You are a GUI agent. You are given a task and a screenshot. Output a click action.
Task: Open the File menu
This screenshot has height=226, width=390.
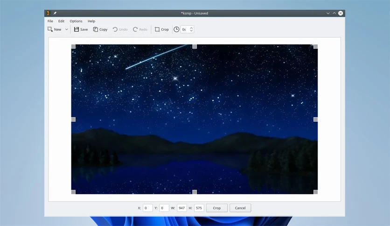click(50, 21)
